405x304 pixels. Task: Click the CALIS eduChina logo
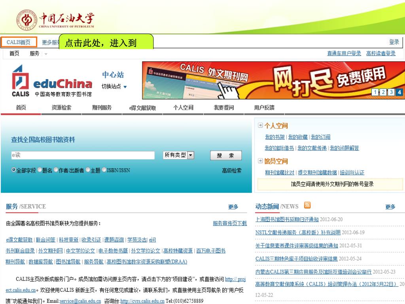52,81
